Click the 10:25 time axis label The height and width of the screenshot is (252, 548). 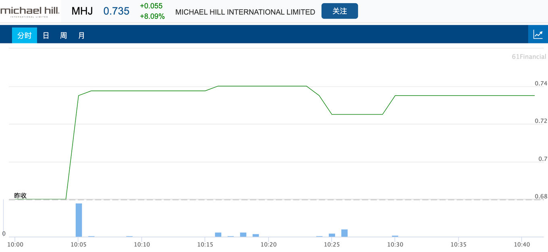pyautogui.click(x=332, y=244)
